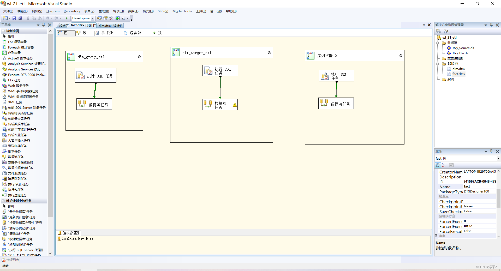Close the Toolbox panel
The height and width of the screenshot is (271, 501).
(50, 25)
